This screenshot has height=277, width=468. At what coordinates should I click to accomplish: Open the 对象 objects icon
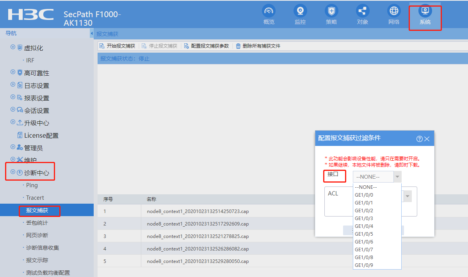(x=363, y=11)
